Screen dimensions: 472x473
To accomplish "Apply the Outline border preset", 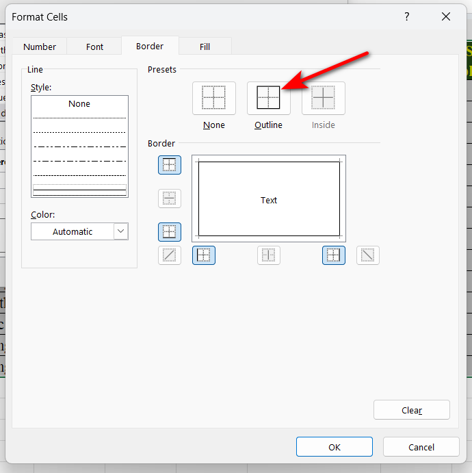I will (268, 99).
